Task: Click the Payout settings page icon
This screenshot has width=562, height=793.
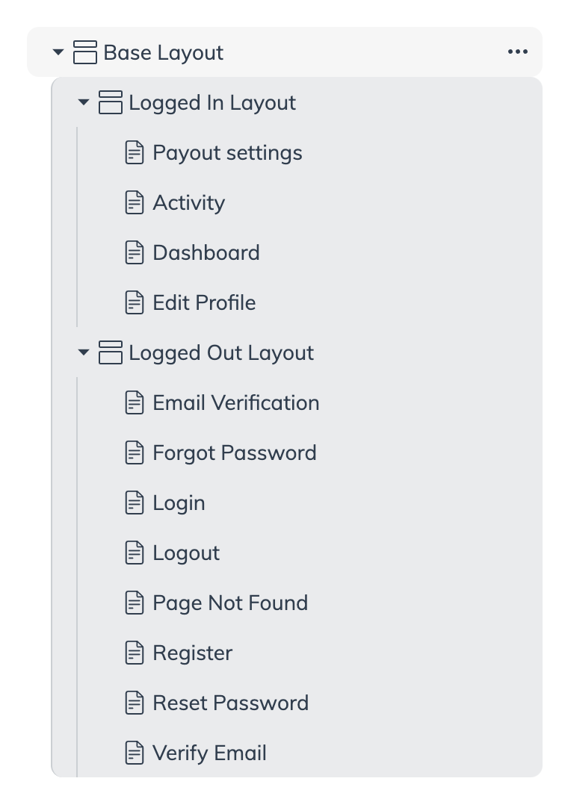Action: coord(135,153)
